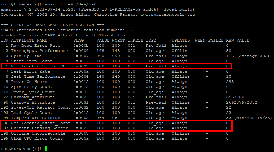Click the Spin_Retry_Count attribute name
Viewport: 274px width, 152px height.
pos(32,87)
